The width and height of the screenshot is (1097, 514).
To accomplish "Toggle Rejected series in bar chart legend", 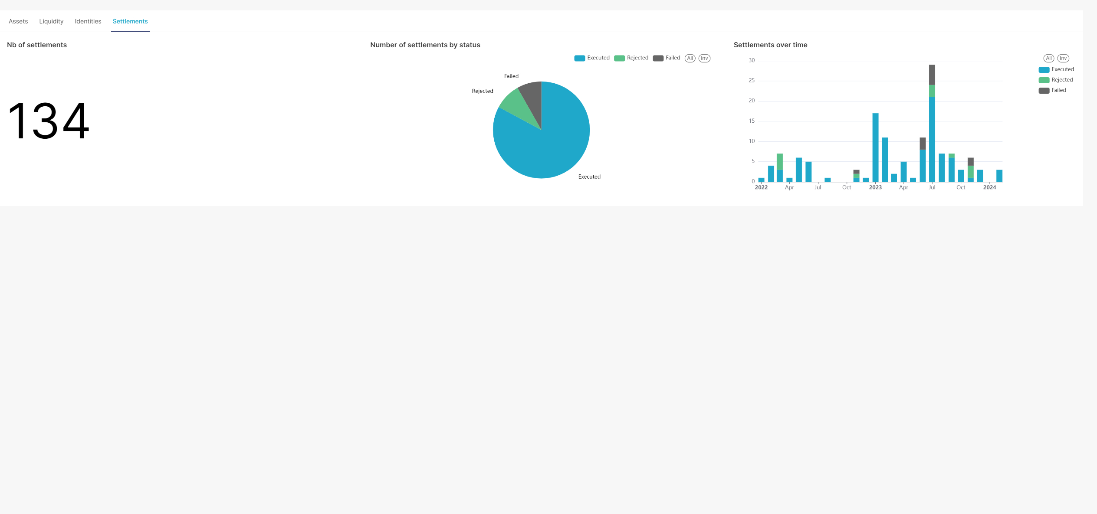I will pyautogui.click(x=1062, y=80).
